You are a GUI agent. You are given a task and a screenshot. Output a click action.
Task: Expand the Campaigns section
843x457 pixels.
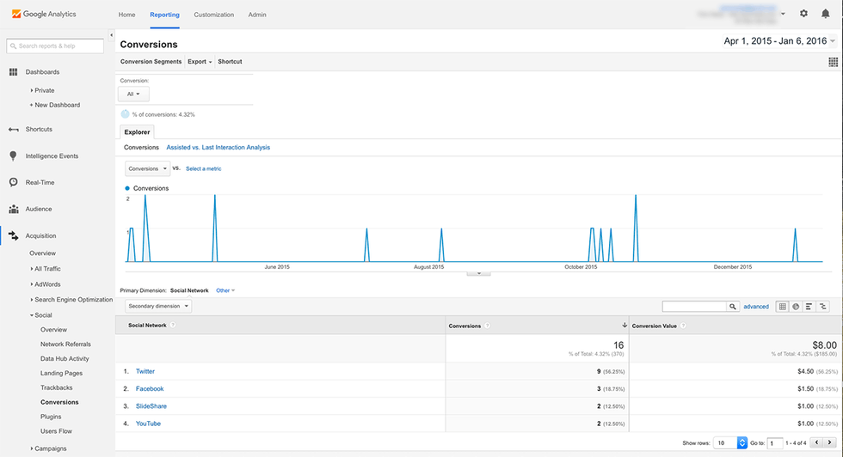click(x=48, y=448)
